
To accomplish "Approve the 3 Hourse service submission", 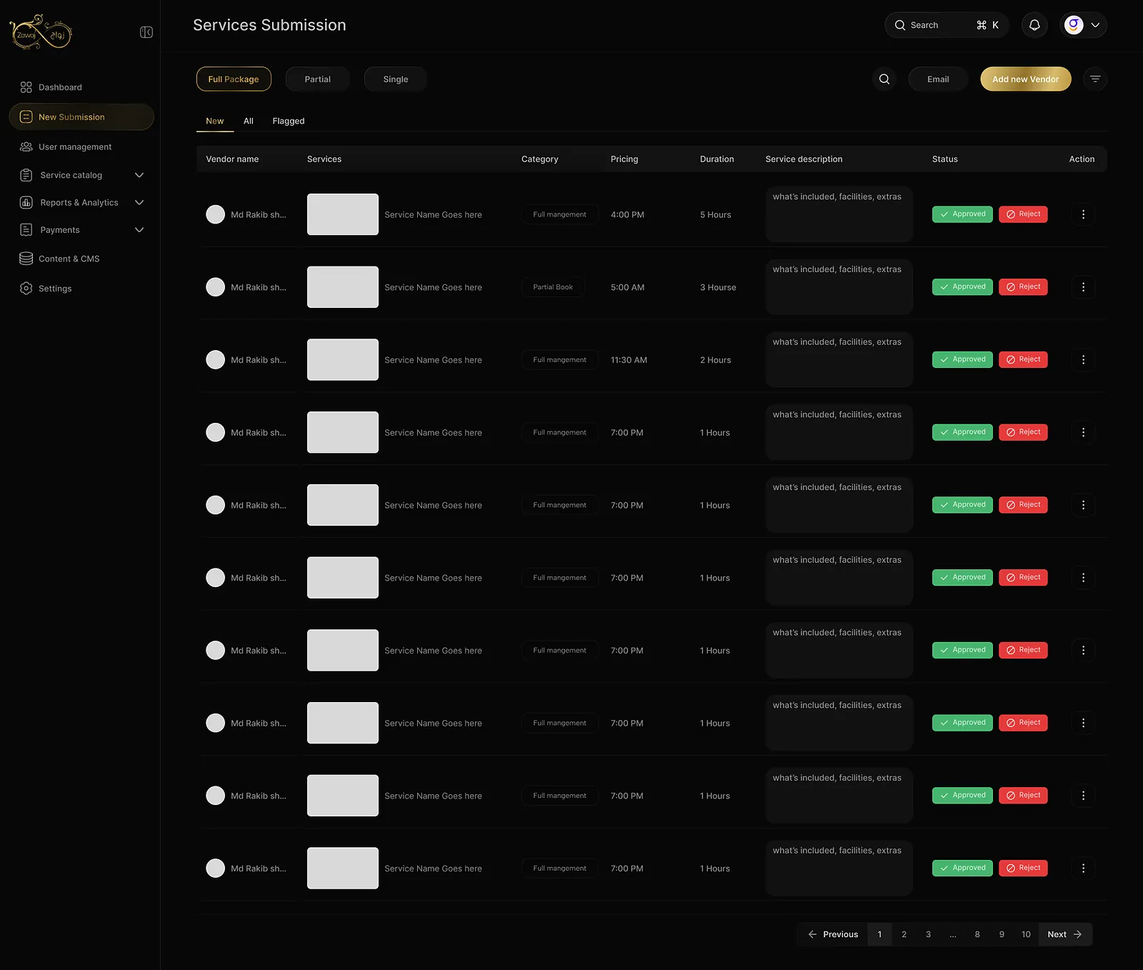I will tap(962, 287).
